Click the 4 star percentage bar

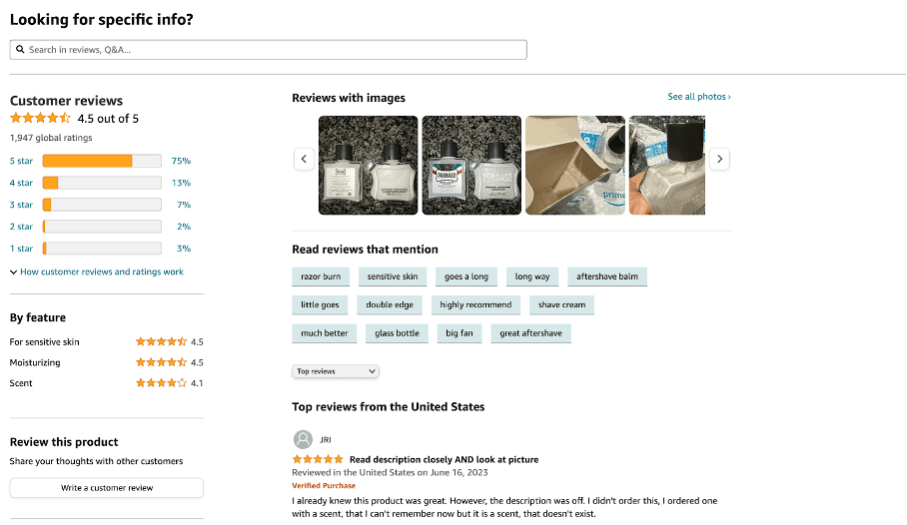102,183
